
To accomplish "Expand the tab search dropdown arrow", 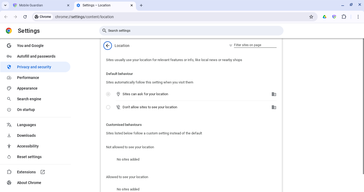I will point(5,5).
